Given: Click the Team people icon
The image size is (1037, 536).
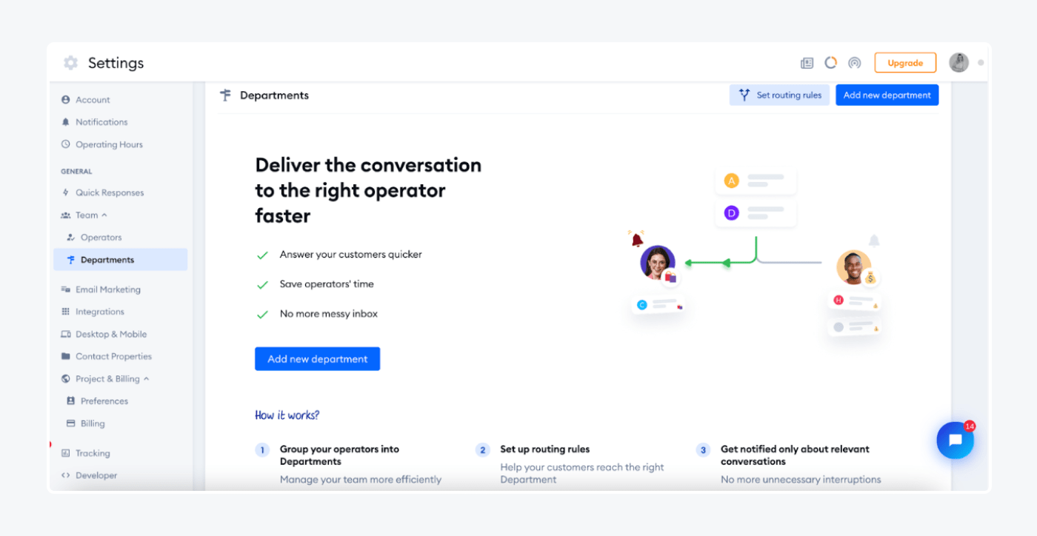Looking at the screenshot, I should pyautogui.click(x=65, y=215).
